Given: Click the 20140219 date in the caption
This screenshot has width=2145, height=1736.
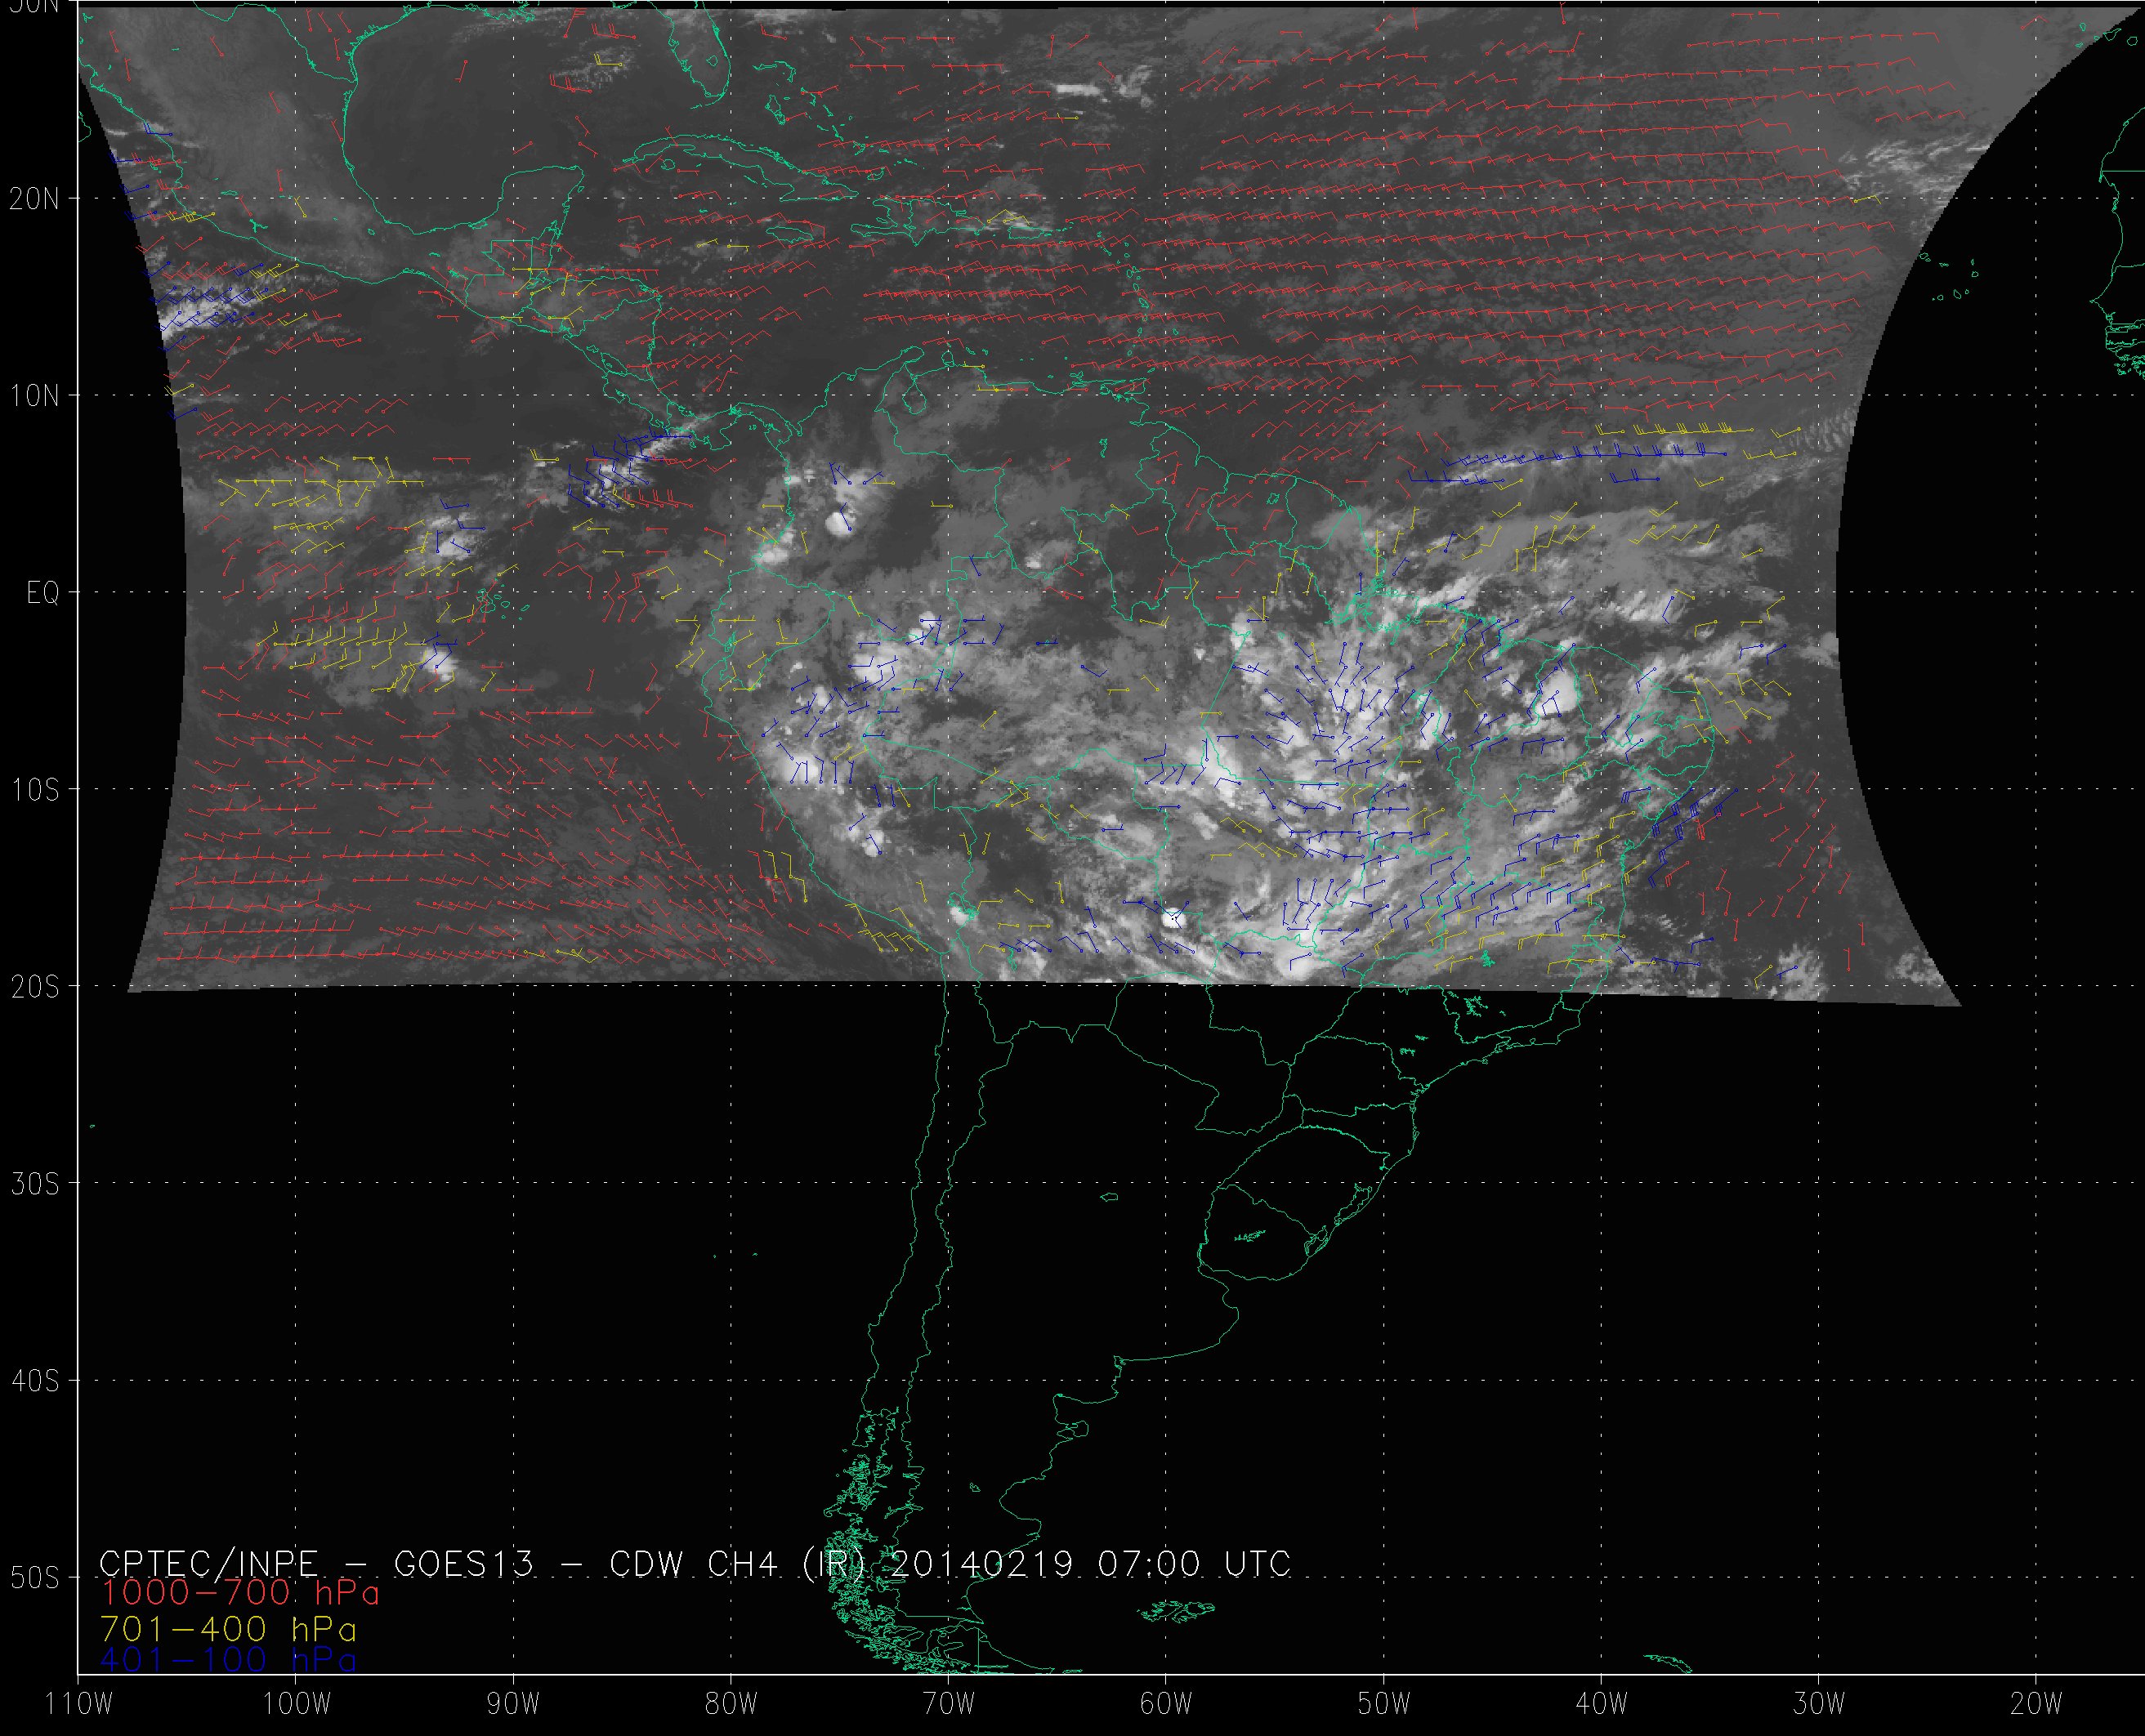Looking at the screenshot, I should pyautogui.click(x=981, y=1564).
